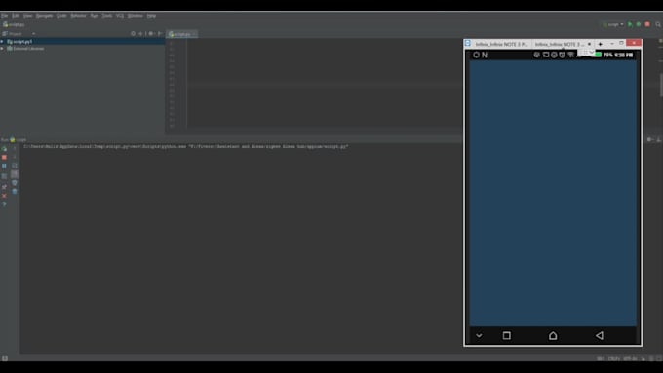
Task: Hide the Project panel with hide icon
Action: (x=160, y=34)
